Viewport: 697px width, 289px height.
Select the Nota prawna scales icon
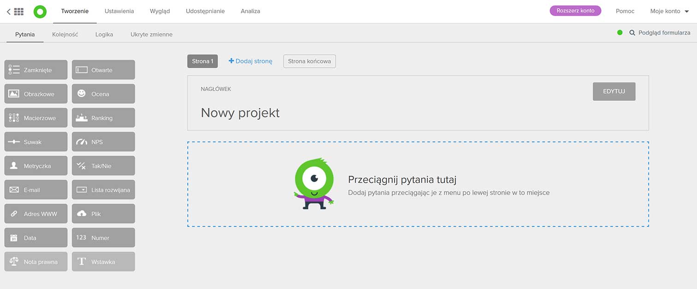click(14, 262)
